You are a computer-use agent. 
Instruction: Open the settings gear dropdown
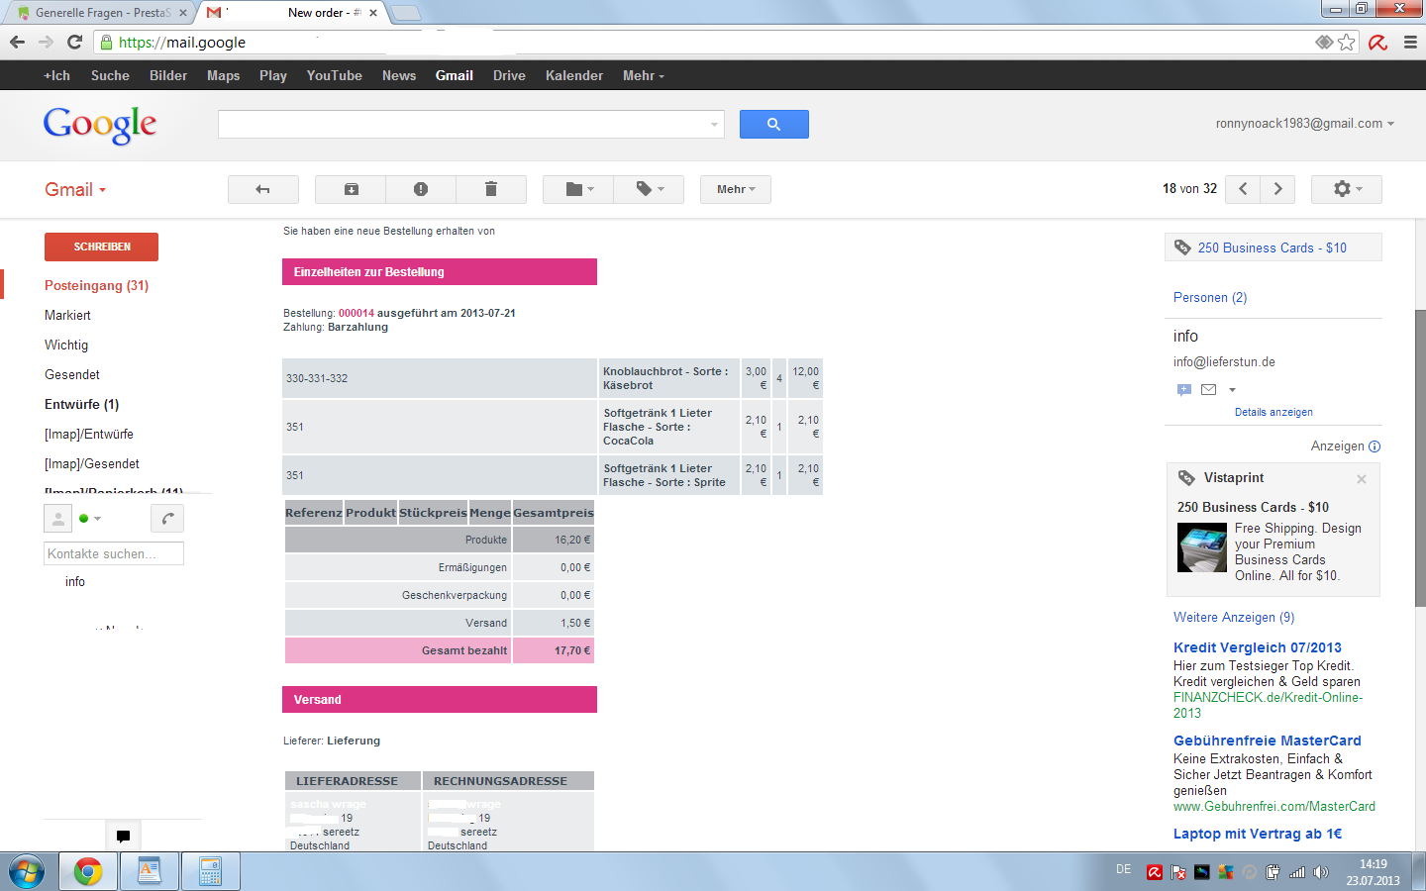(x=1347, y=189)
